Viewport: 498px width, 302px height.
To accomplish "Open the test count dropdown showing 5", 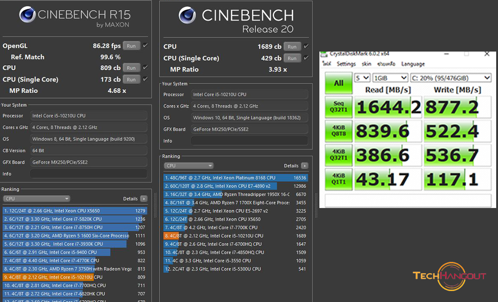I will click(x=362, y=78).
